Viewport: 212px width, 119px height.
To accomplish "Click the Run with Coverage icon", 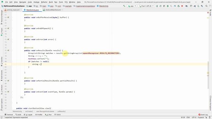I will point(171,6).
